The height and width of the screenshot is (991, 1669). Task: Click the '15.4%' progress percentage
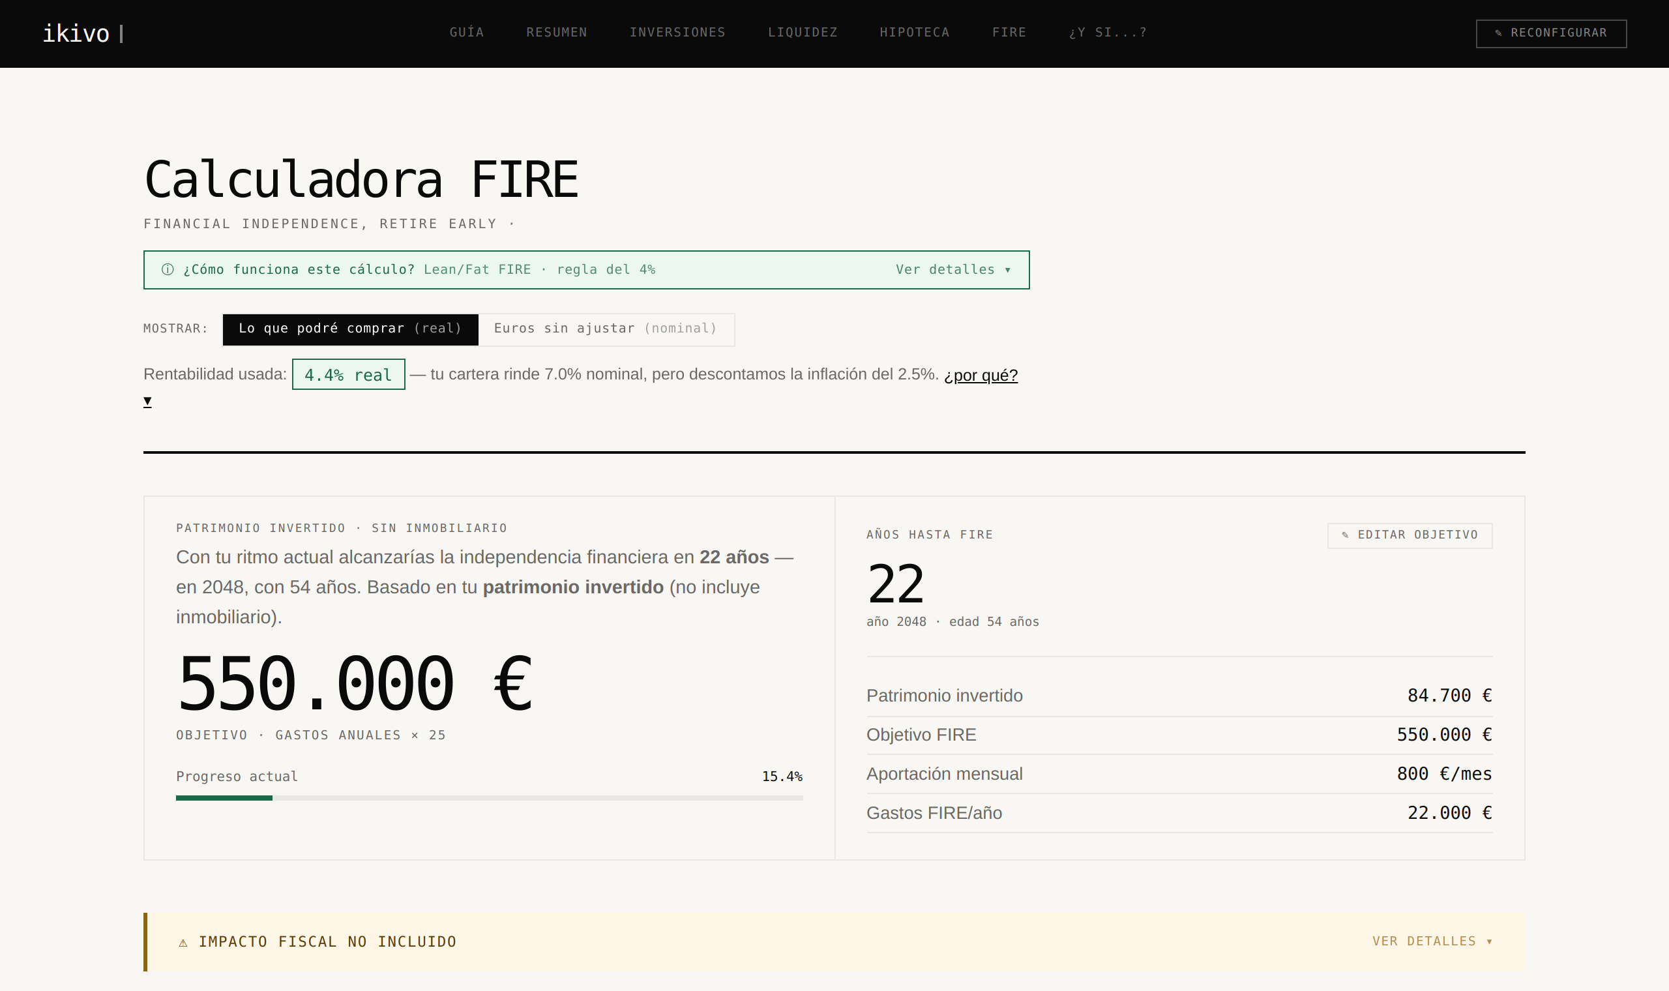pos(782,777)
